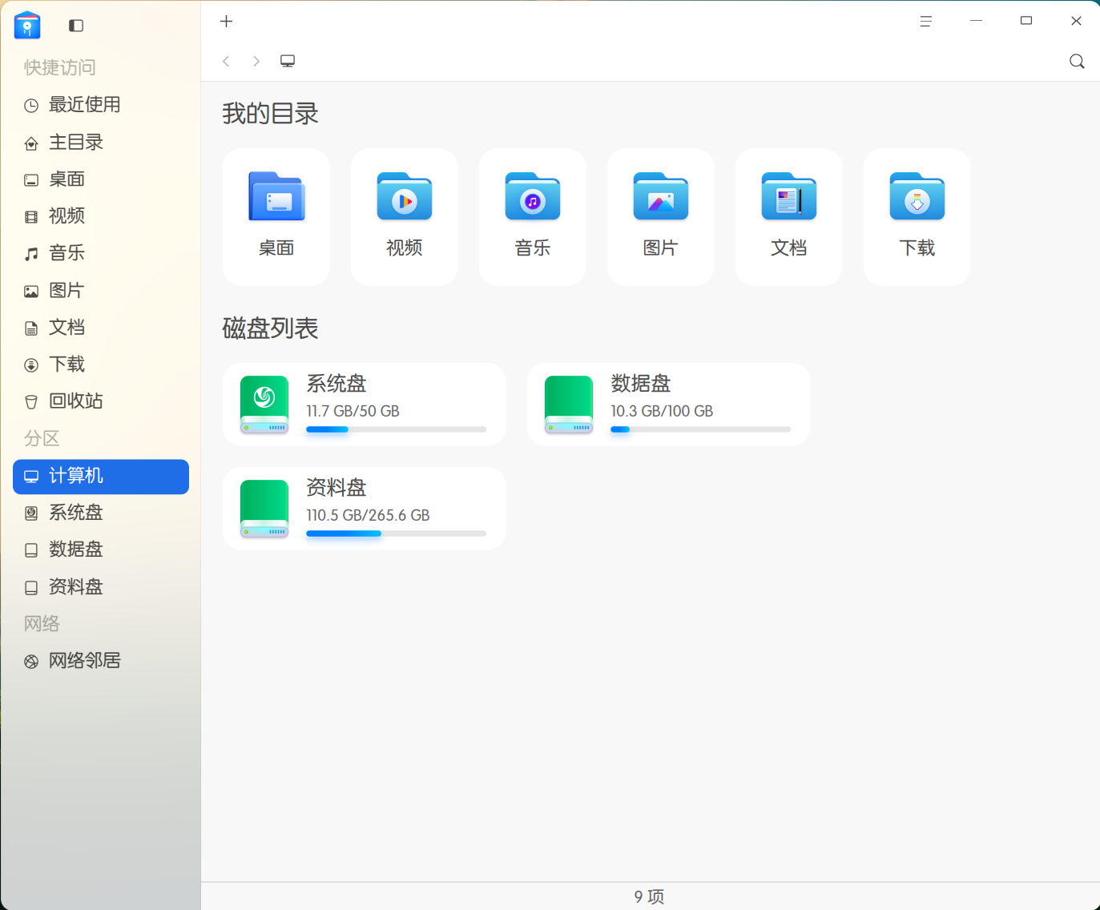The height and width of the screenshot is (910, 1100).
Task: Select 文档 in the sidebar
Action: tap(101, 328)
